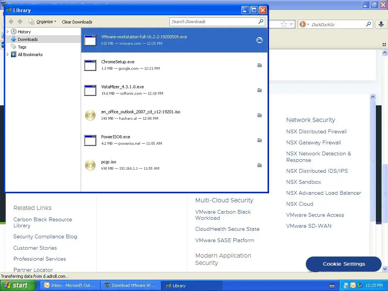
Task: Click the Outlook icon in system tray
Action: 353,286
